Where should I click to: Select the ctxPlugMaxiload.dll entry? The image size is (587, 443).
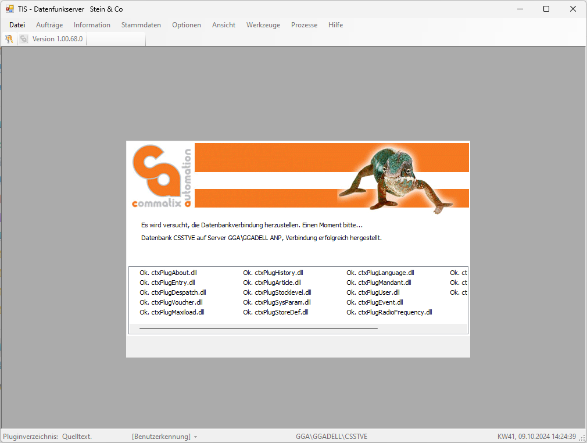pyautogui.click(x=172, y=312)
